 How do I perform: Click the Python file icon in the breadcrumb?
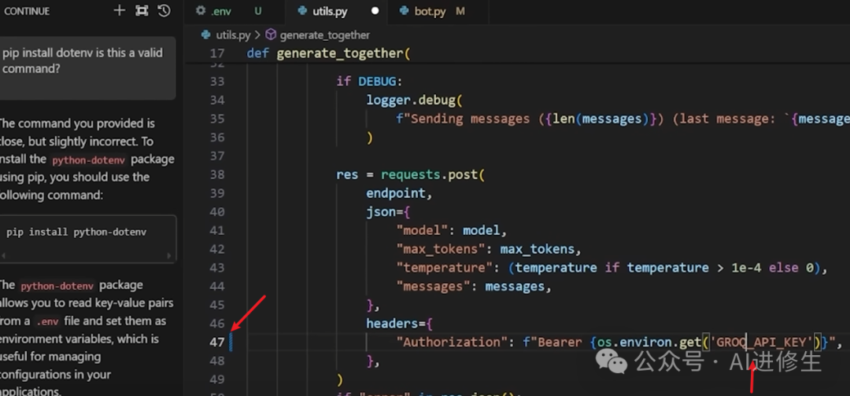206,35
